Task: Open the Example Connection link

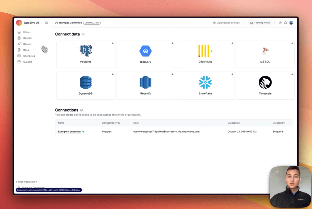Action: coord(69,131)
